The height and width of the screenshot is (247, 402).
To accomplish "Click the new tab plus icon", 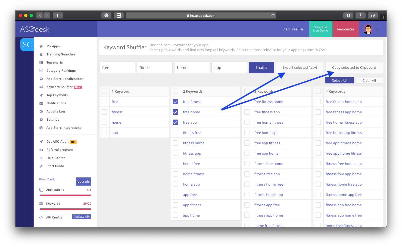I will click(x=383, y=17).
